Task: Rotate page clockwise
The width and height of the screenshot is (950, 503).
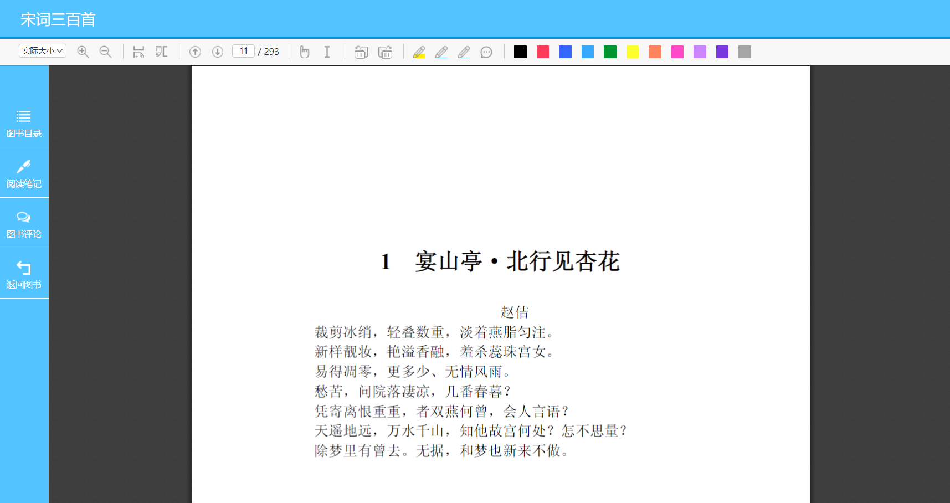Action: coord(385,52)
